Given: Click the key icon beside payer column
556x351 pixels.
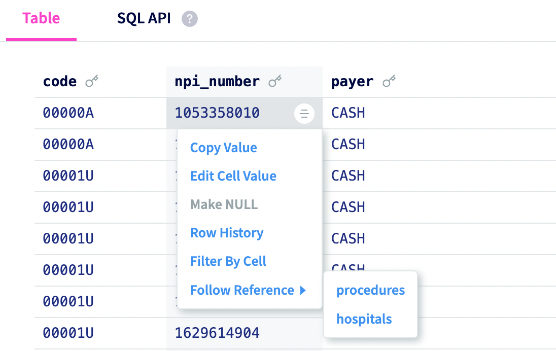Looking at the screenshot, I should pyautogui.click(x=389, y=81).
